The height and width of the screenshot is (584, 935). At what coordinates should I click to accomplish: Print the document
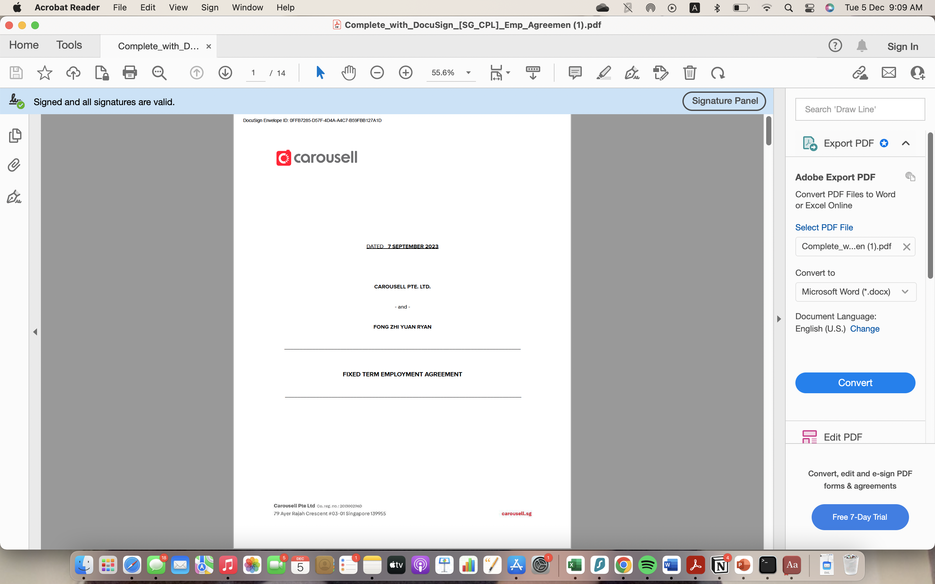point(130,73)
